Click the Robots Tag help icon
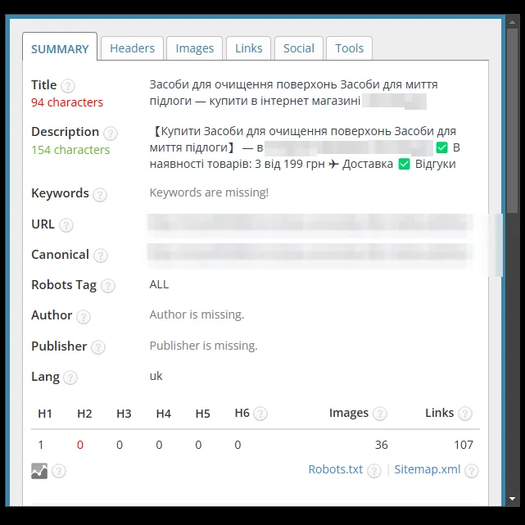 (x=108, y=286)
